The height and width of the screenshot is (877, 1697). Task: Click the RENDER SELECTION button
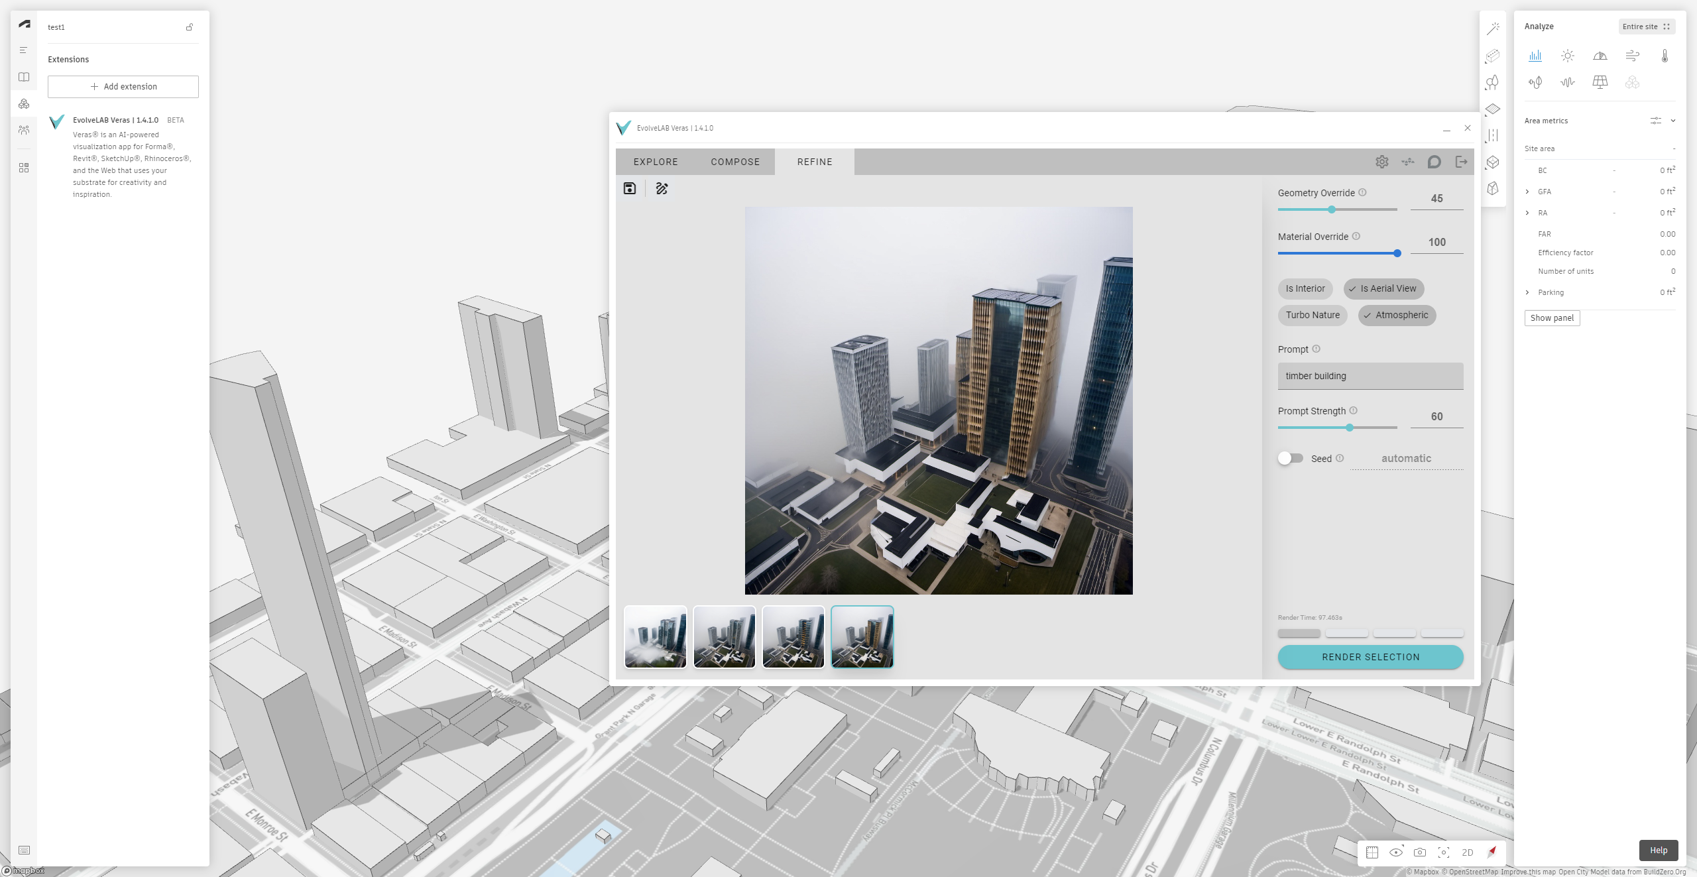1370,657
